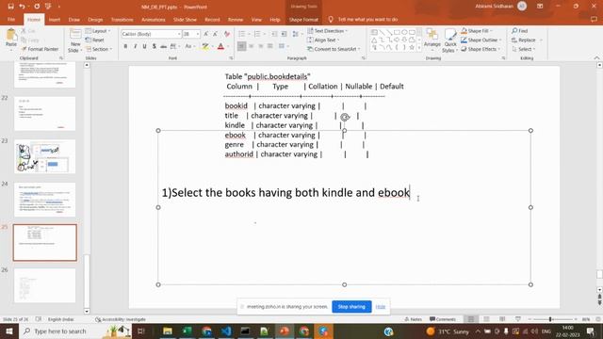Open the font size dropdown
The image size is (603, 339).
click(x=198, y=34)
